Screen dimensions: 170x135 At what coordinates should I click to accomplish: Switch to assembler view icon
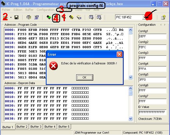point(91,17)
